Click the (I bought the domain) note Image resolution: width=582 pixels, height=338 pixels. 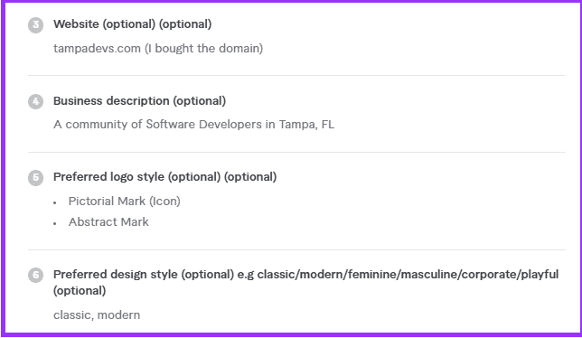click(203, 49)
